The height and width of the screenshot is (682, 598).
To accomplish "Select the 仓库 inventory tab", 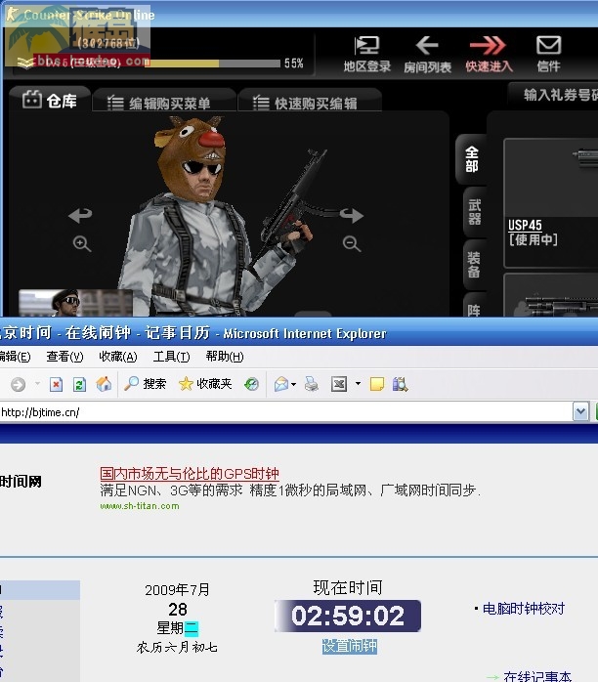I will pyautogui.click(x=50, y=100).
